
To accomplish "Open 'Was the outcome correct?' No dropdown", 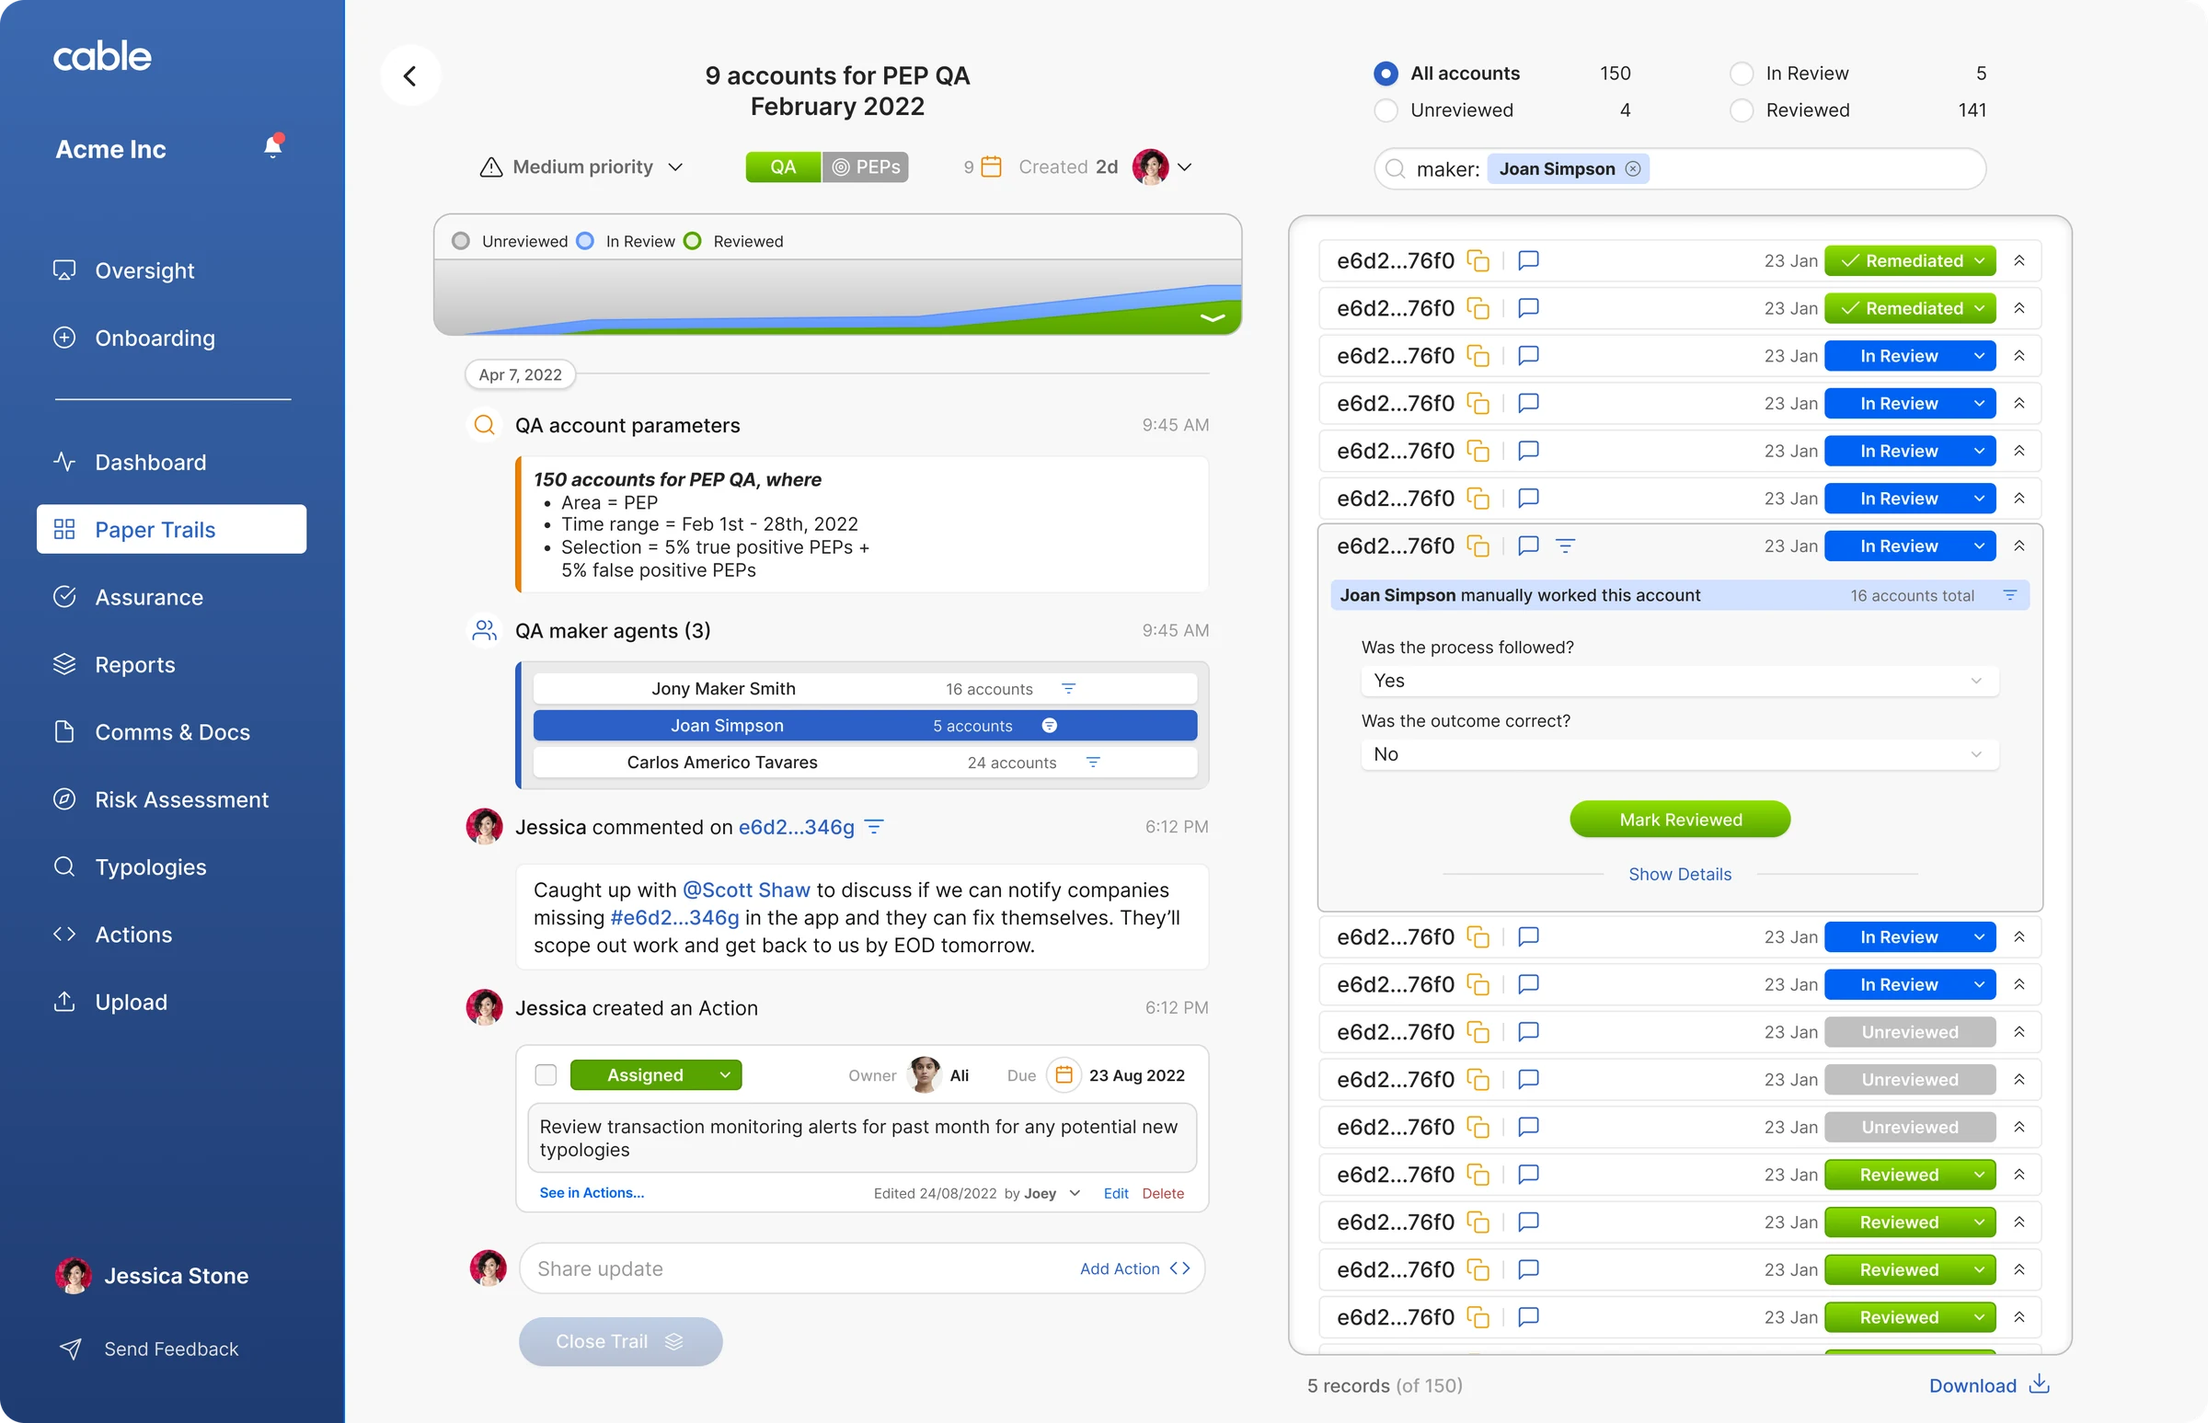I will coord(1679,755).
